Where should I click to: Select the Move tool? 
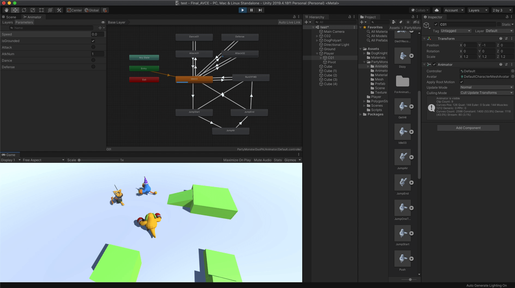15,10
